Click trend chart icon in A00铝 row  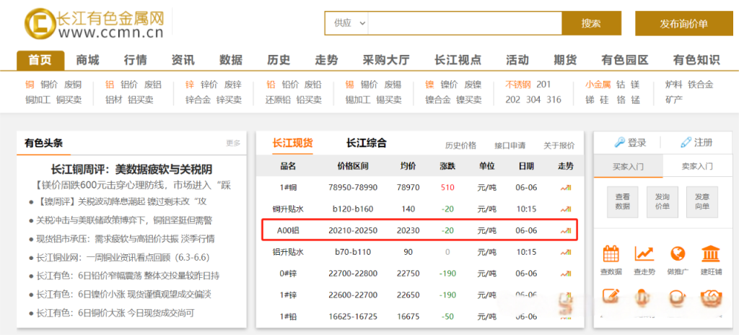click(566, 231)
